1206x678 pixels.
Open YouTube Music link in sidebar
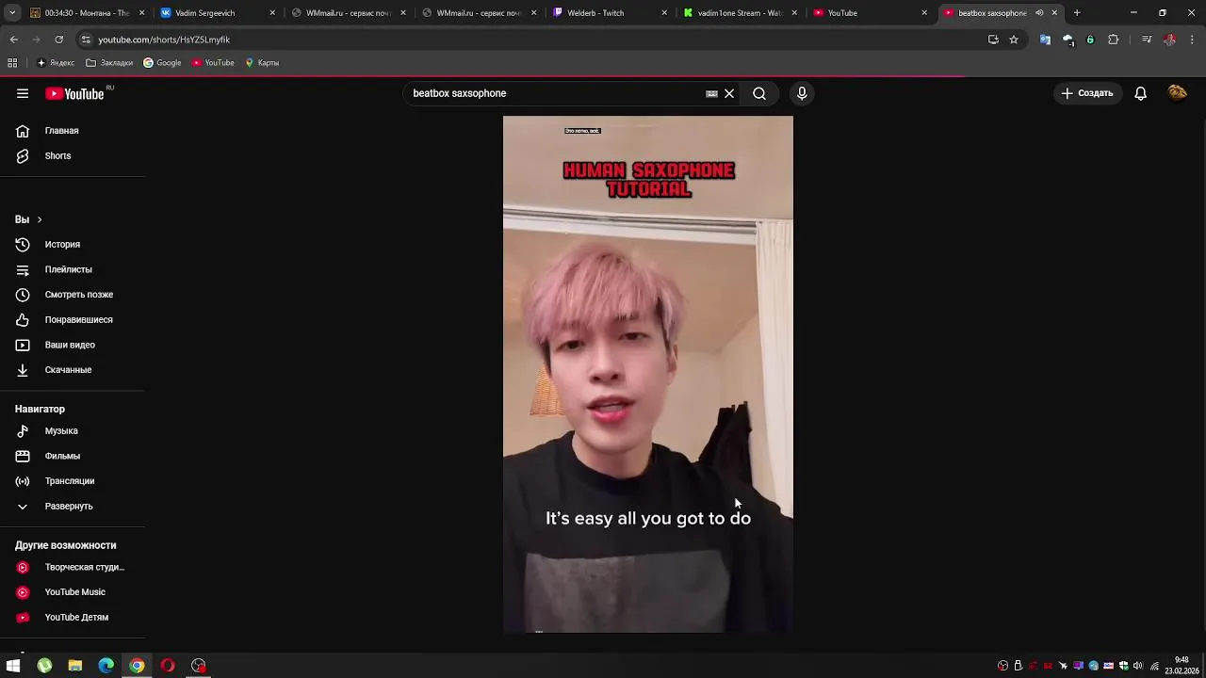(x=73, y=592)
